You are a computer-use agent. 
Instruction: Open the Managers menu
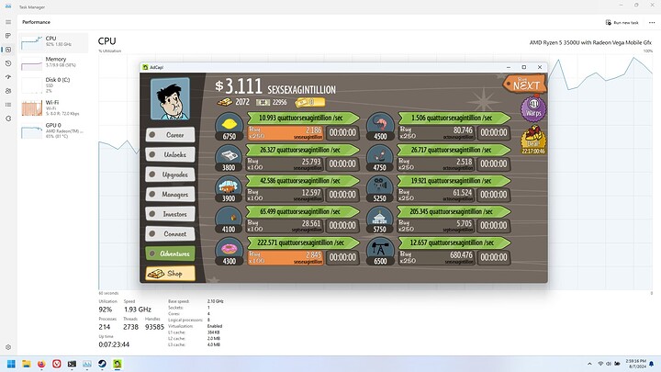[x=171, y=194]
